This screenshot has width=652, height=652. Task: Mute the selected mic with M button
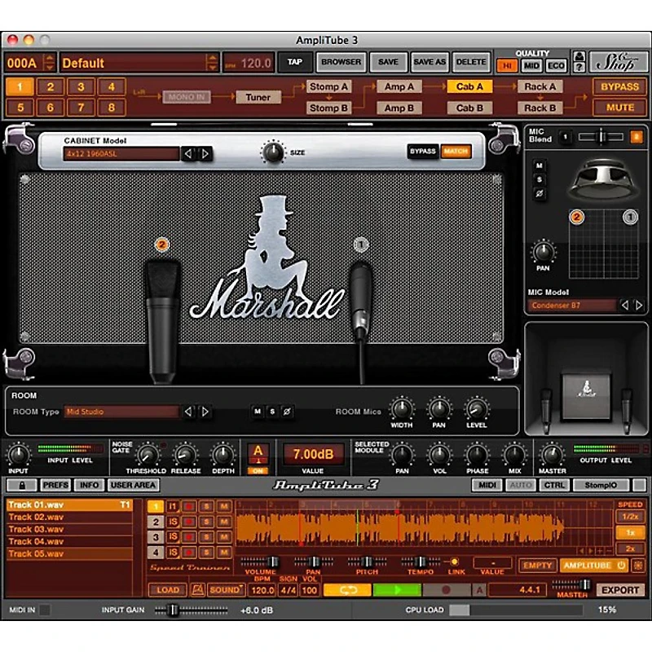tap(539, 165)
